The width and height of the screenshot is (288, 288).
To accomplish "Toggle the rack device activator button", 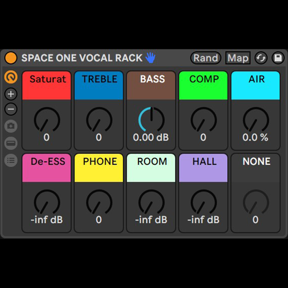I will tap(11, 58).
